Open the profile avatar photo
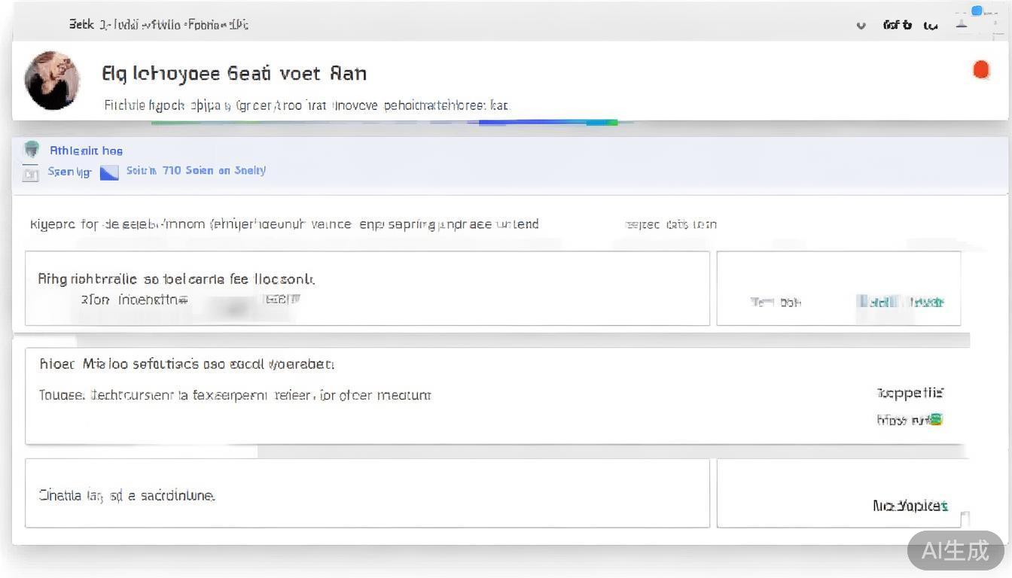Screen dimensions: 1012x578 coord(52,80)
